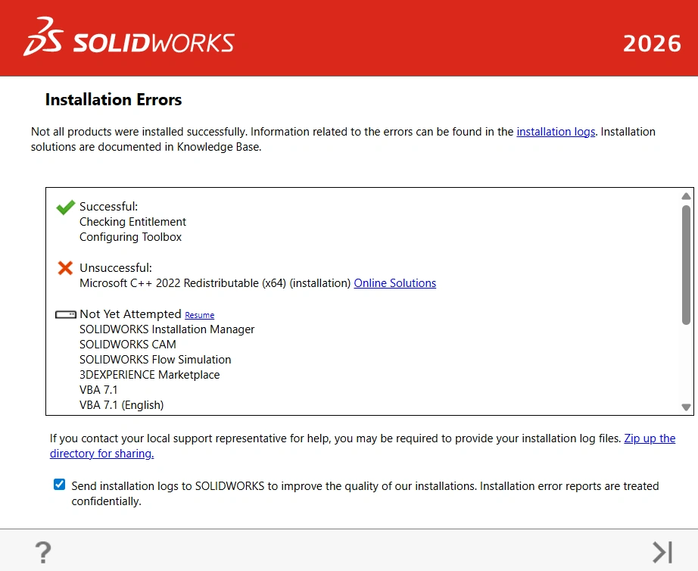The image size is (698, 571).
Task: Click the 2026 version label in banner
Action: point(652,44)
